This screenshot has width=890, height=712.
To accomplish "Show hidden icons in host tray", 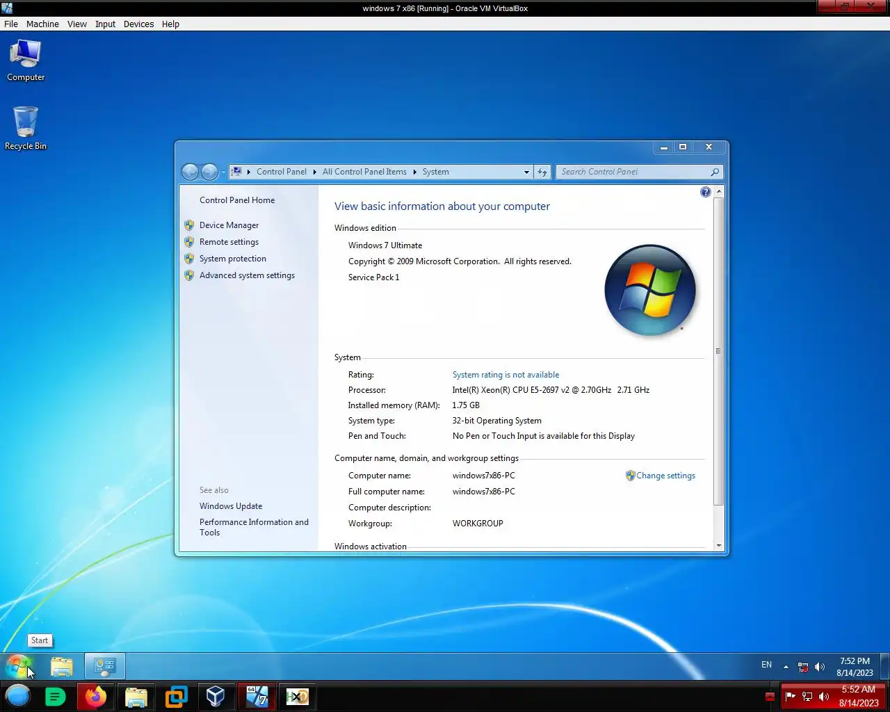I will 770,696.
